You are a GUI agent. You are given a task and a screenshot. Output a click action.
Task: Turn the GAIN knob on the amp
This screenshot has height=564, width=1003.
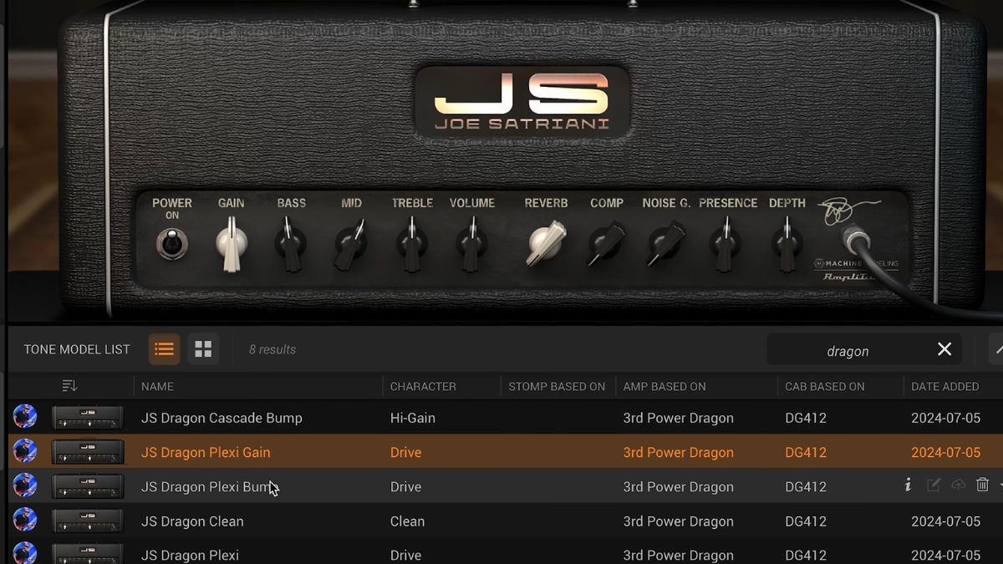tap(231, 245)
